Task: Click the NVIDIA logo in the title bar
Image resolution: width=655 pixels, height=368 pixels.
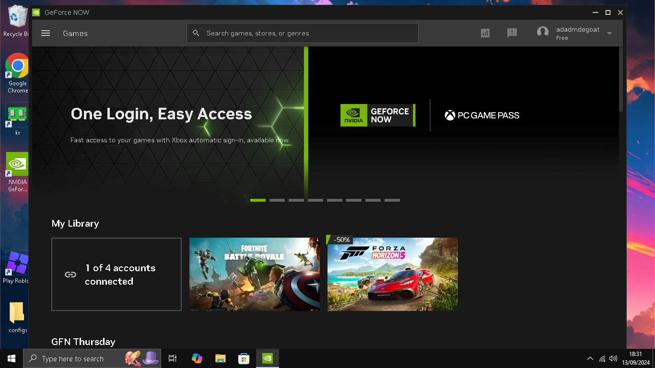Action: (x=36, y=12)
